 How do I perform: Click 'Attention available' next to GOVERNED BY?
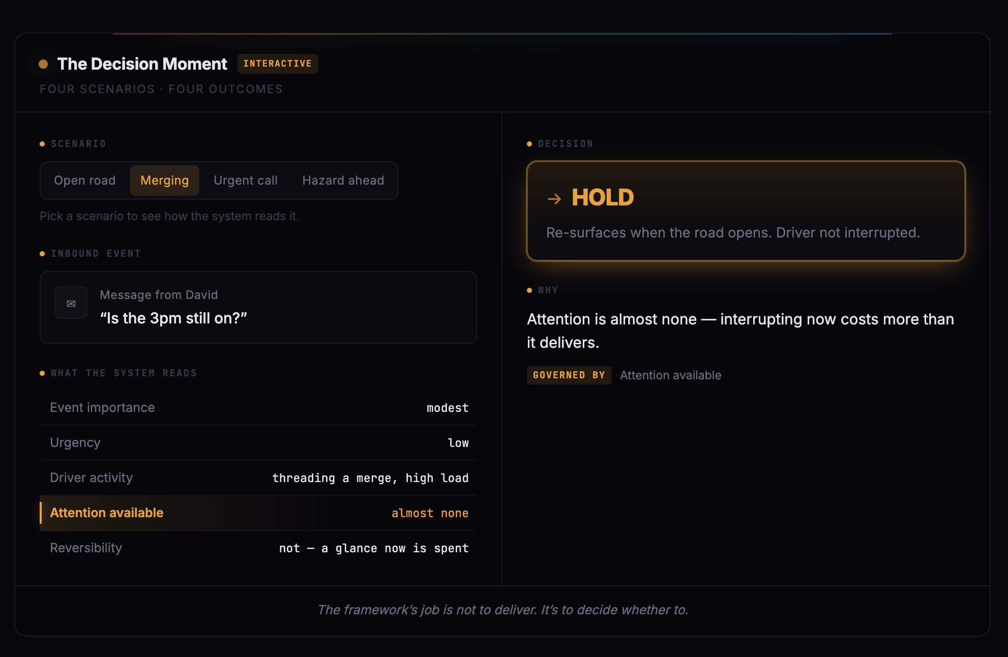click(x=670, y=375)
